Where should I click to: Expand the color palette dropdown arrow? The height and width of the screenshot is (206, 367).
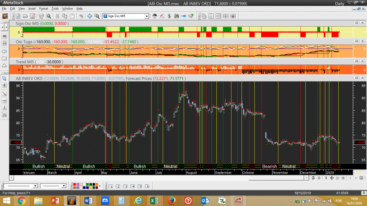[x=100, y=186]
